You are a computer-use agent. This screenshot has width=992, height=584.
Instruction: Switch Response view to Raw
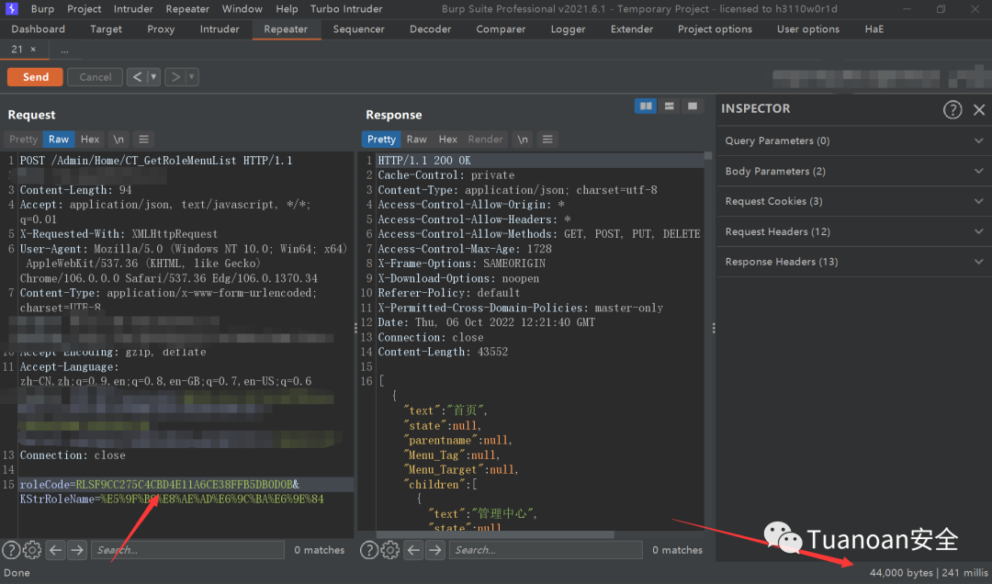point(416,140)
